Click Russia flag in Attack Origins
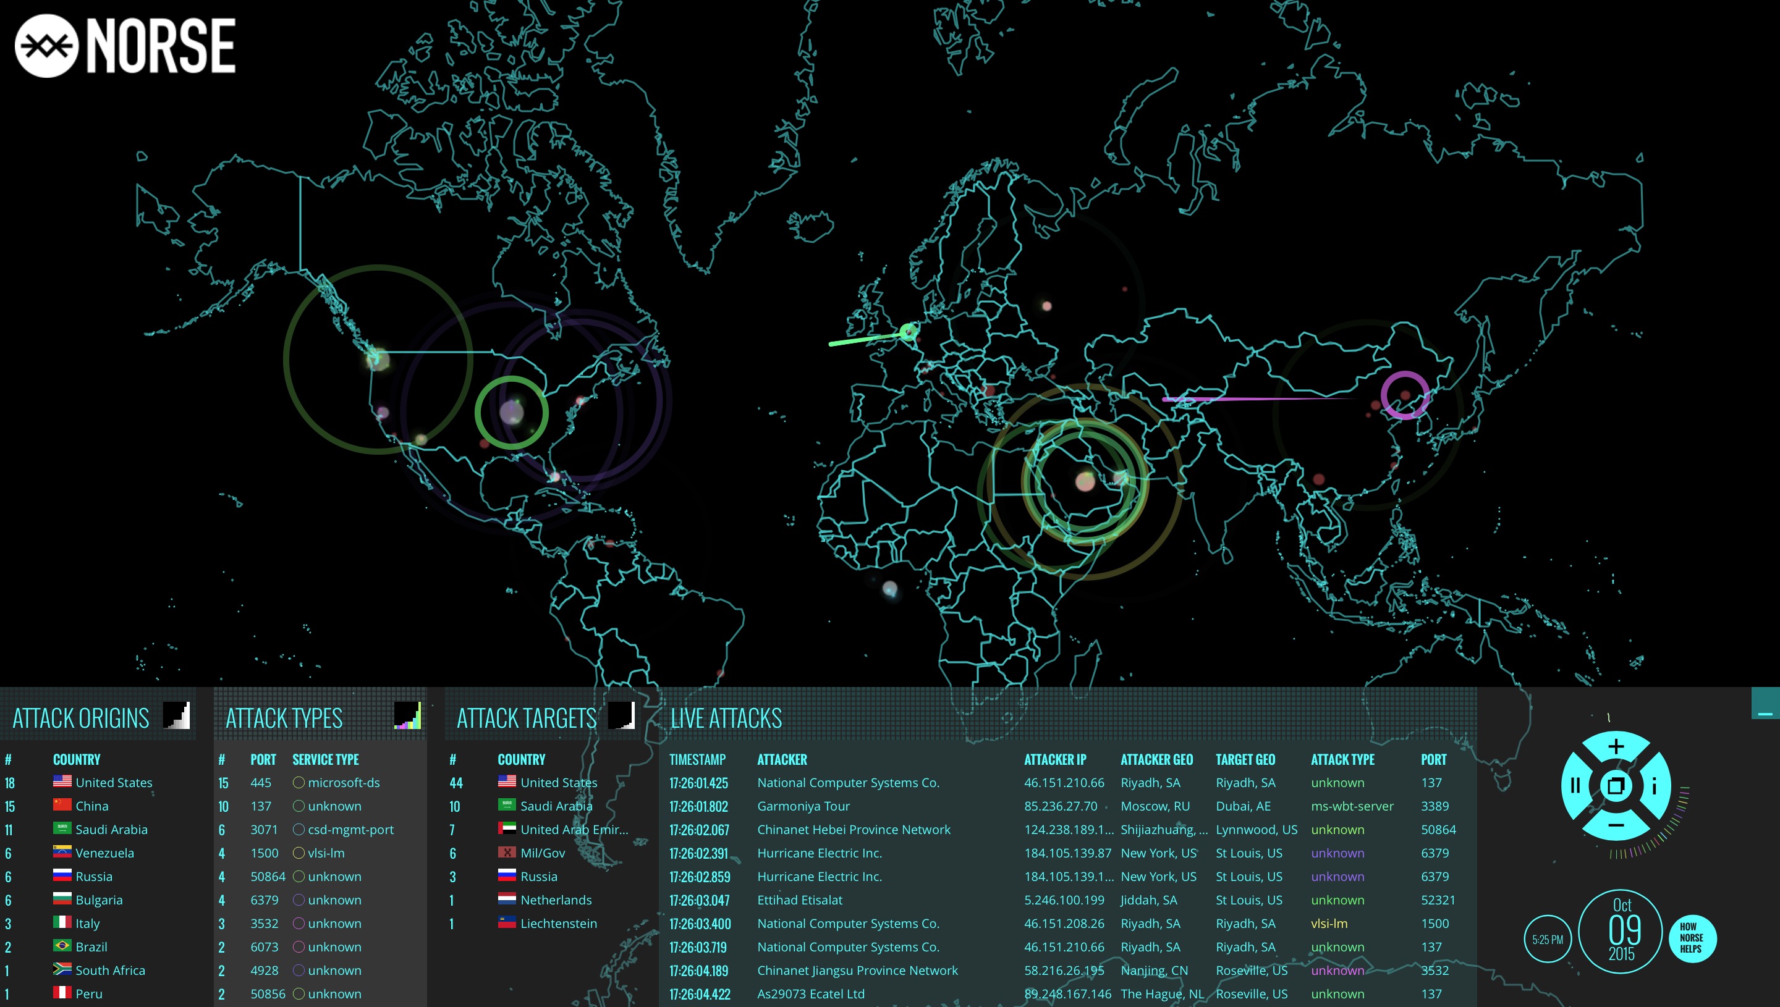The image size is (1780, 1007). point(62,875)
